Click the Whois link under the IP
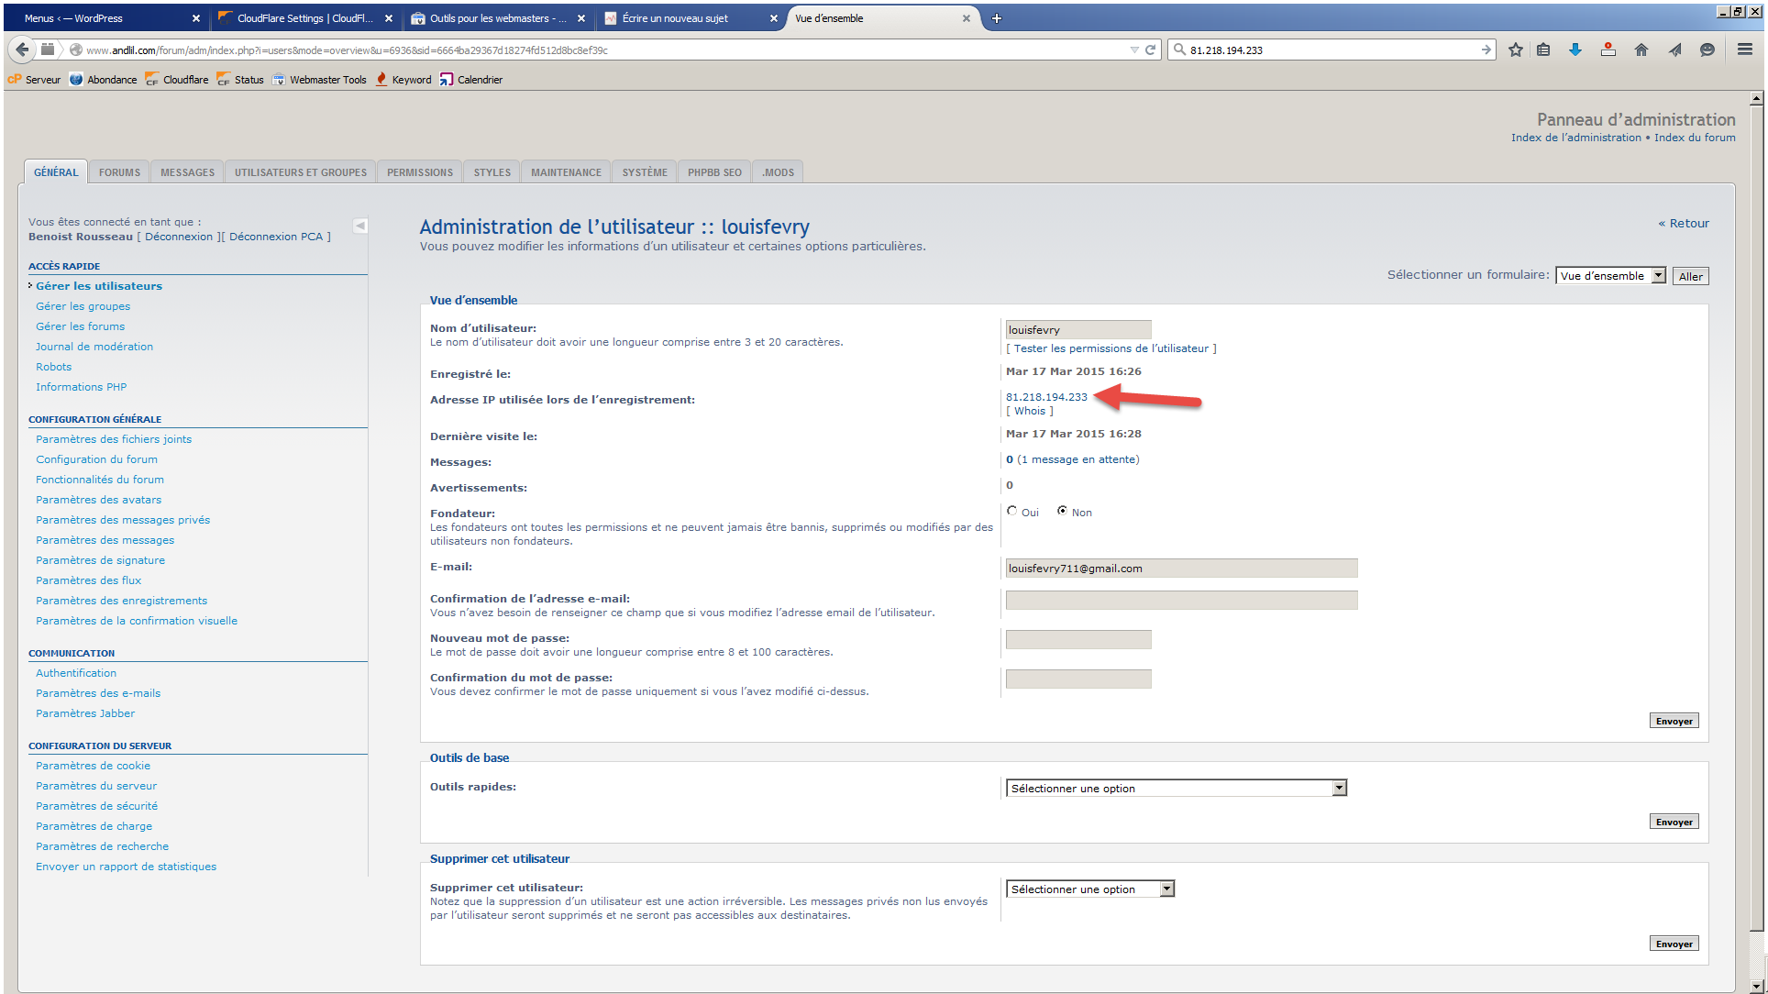Viewport: 1768px width, 994px height. 1030,411
